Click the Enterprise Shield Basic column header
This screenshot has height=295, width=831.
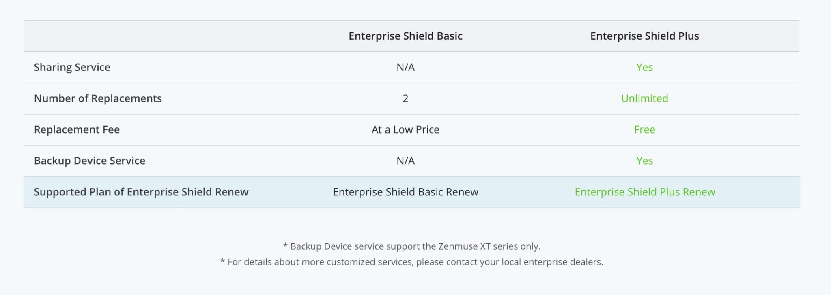tap(405, 36)
